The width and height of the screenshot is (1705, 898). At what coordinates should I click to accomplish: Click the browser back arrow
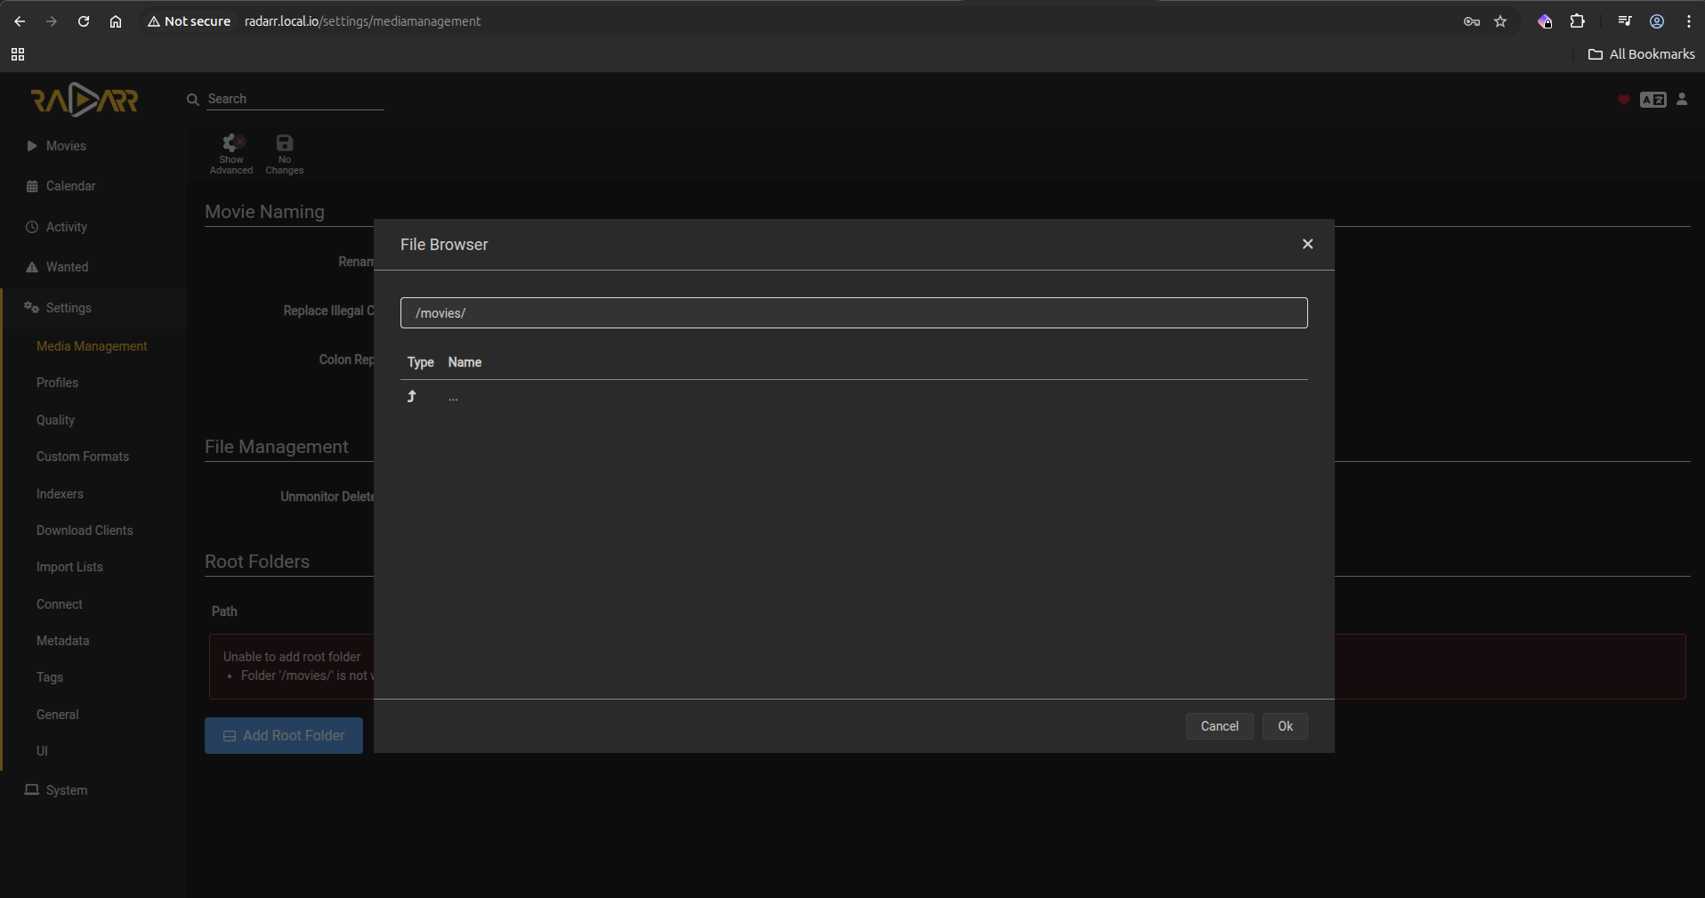pos(20,21)
